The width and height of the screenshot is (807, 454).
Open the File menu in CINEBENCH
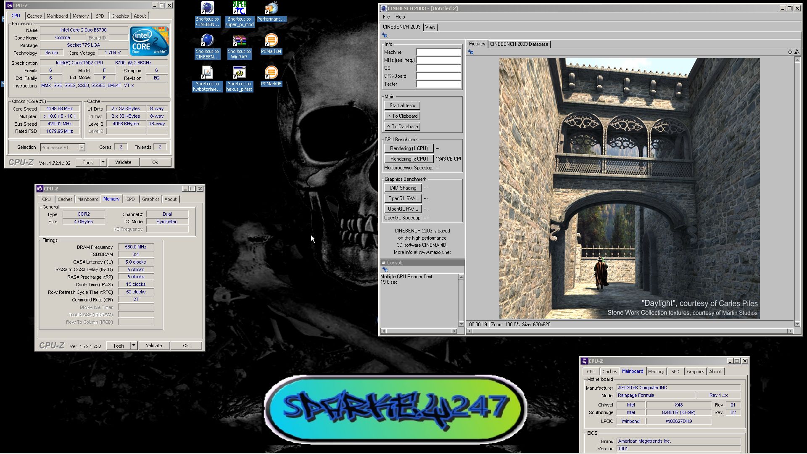point(386,17)
